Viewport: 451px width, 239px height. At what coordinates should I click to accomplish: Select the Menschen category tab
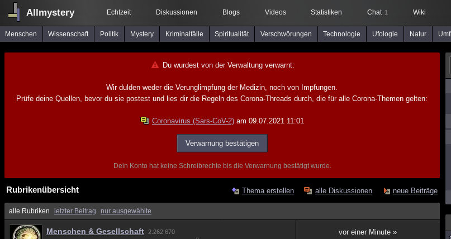[x=21, y=34]
